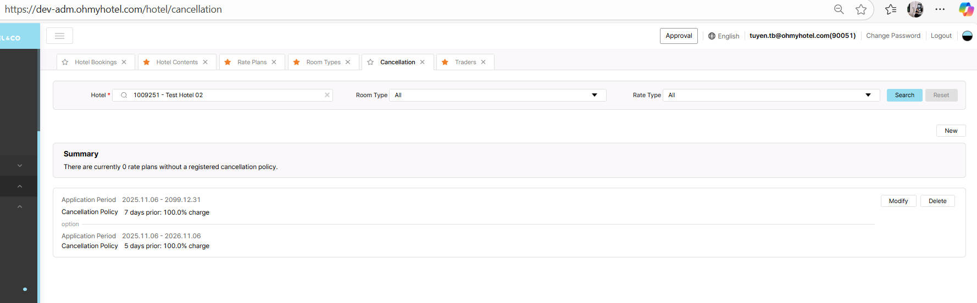Toggle favorite star on Rate Plans tab
The width and height of the screenshot is (977, 303).
(228, 62)
